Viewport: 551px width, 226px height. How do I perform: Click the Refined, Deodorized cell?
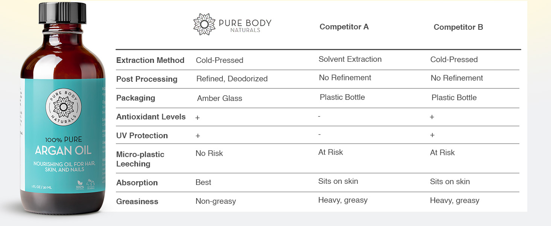232,79
